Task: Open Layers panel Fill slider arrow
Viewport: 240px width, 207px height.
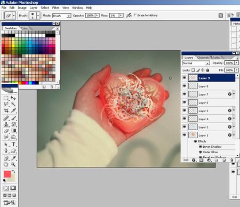Action: coord(236,70)
